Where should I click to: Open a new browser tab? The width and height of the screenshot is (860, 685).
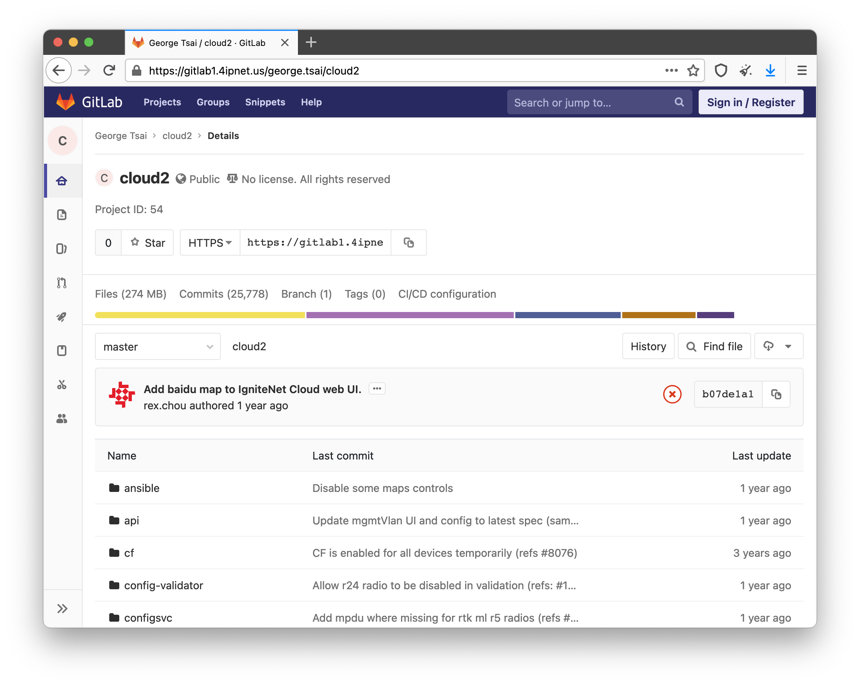pos(311,42)
